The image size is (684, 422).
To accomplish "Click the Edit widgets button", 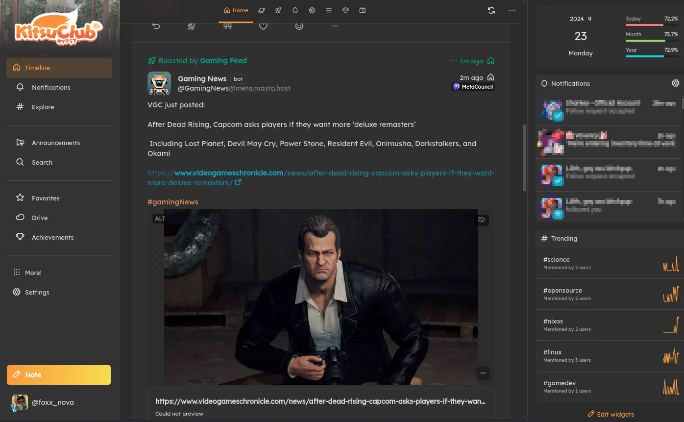I will tap(611, 414).
